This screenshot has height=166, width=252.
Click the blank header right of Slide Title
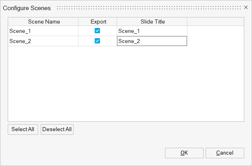215,22
